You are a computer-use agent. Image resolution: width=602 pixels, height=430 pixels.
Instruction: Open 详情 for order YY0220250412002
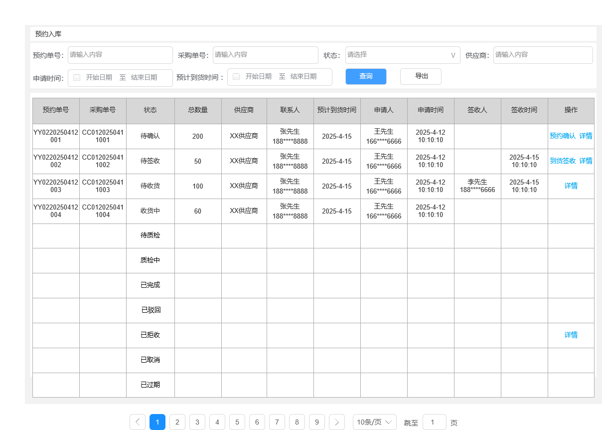(x=586, y=161)
